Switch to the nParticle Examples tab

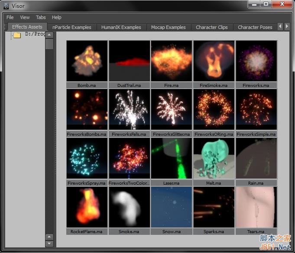[x=71, y=27]
